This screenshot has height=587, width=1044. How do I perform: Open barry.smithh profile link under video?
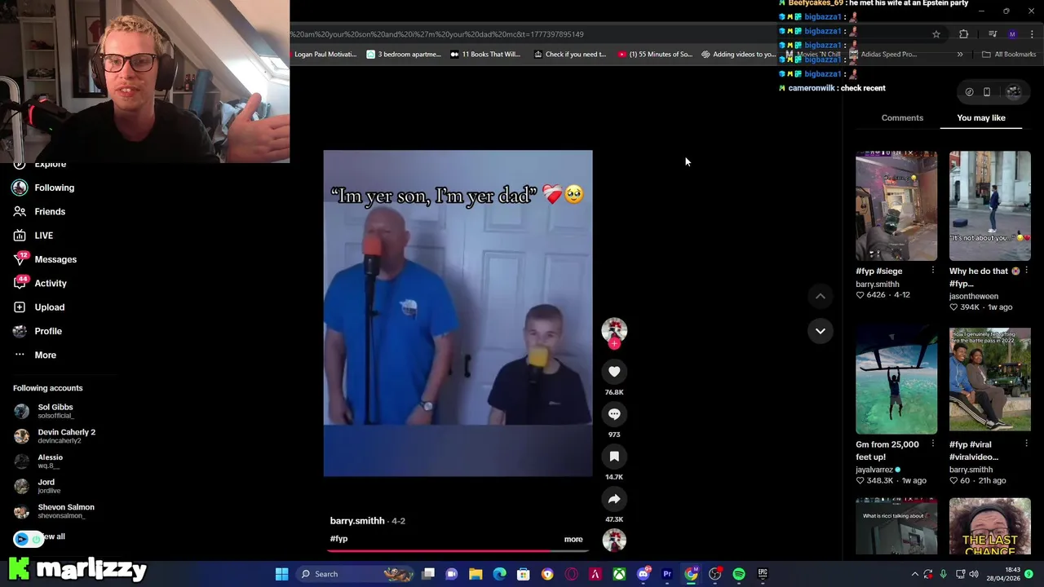coord(357,520)
